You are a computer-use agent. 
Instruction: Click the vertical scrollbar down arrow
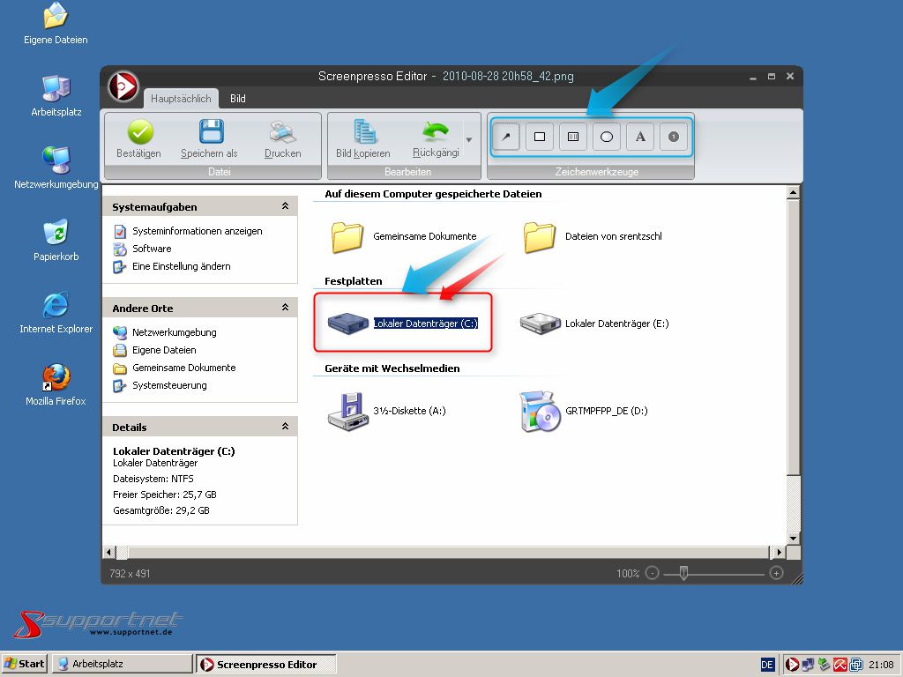[793, 538]
